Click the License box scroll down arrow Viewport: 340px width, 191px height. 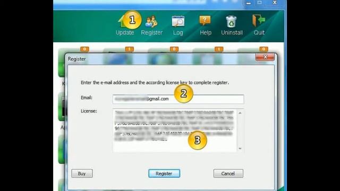240,149
